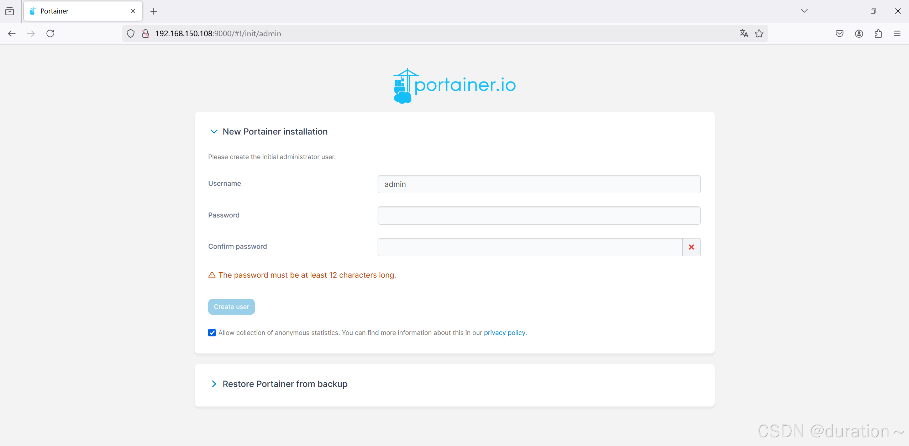Screen dimensions: 909x446
Task: Open a new tab with plus
Action: click(153, 11)
